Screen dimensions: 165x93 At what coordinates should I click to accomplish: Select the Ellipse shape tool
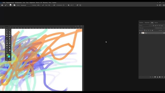7,50
